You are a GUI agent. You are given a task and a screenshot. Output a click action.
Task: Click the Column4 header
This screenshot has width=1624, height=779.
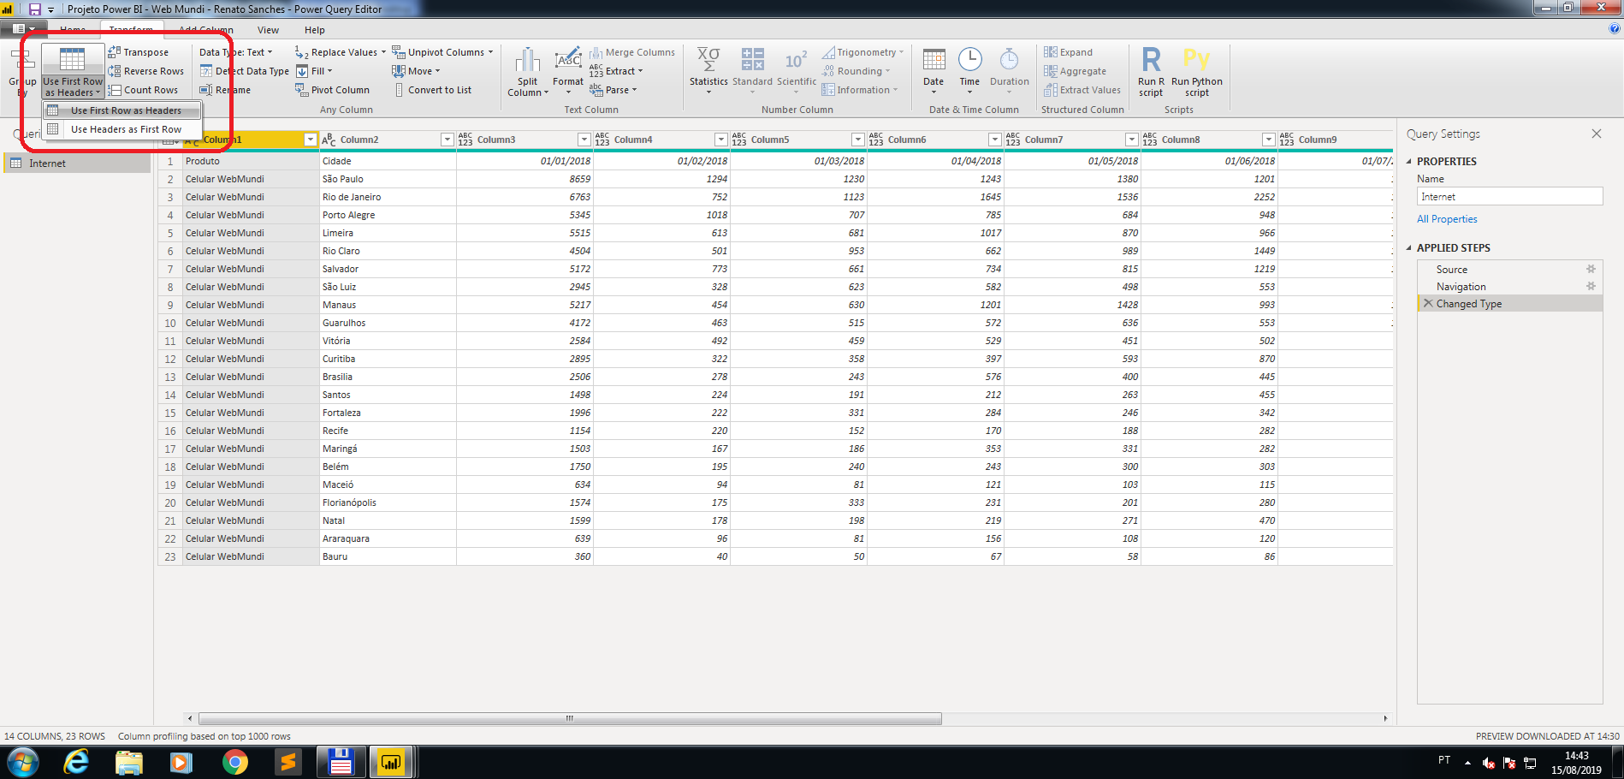[x=661, y=140]
